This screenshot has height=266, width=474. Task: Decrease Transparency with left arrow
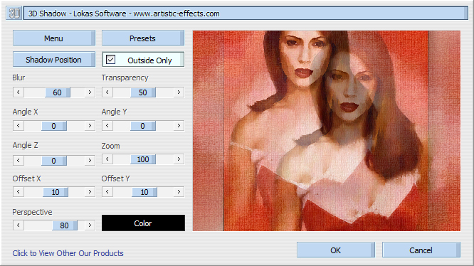[107, 92]
